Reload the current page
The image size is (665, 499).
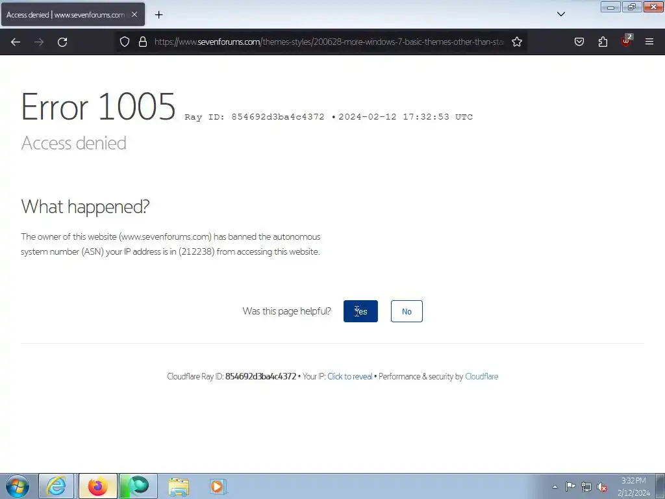tap(62, 42)
